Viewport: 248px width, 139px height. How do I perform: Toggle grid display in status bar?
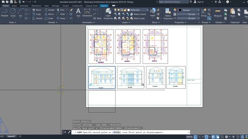click(x=195, y=137)
